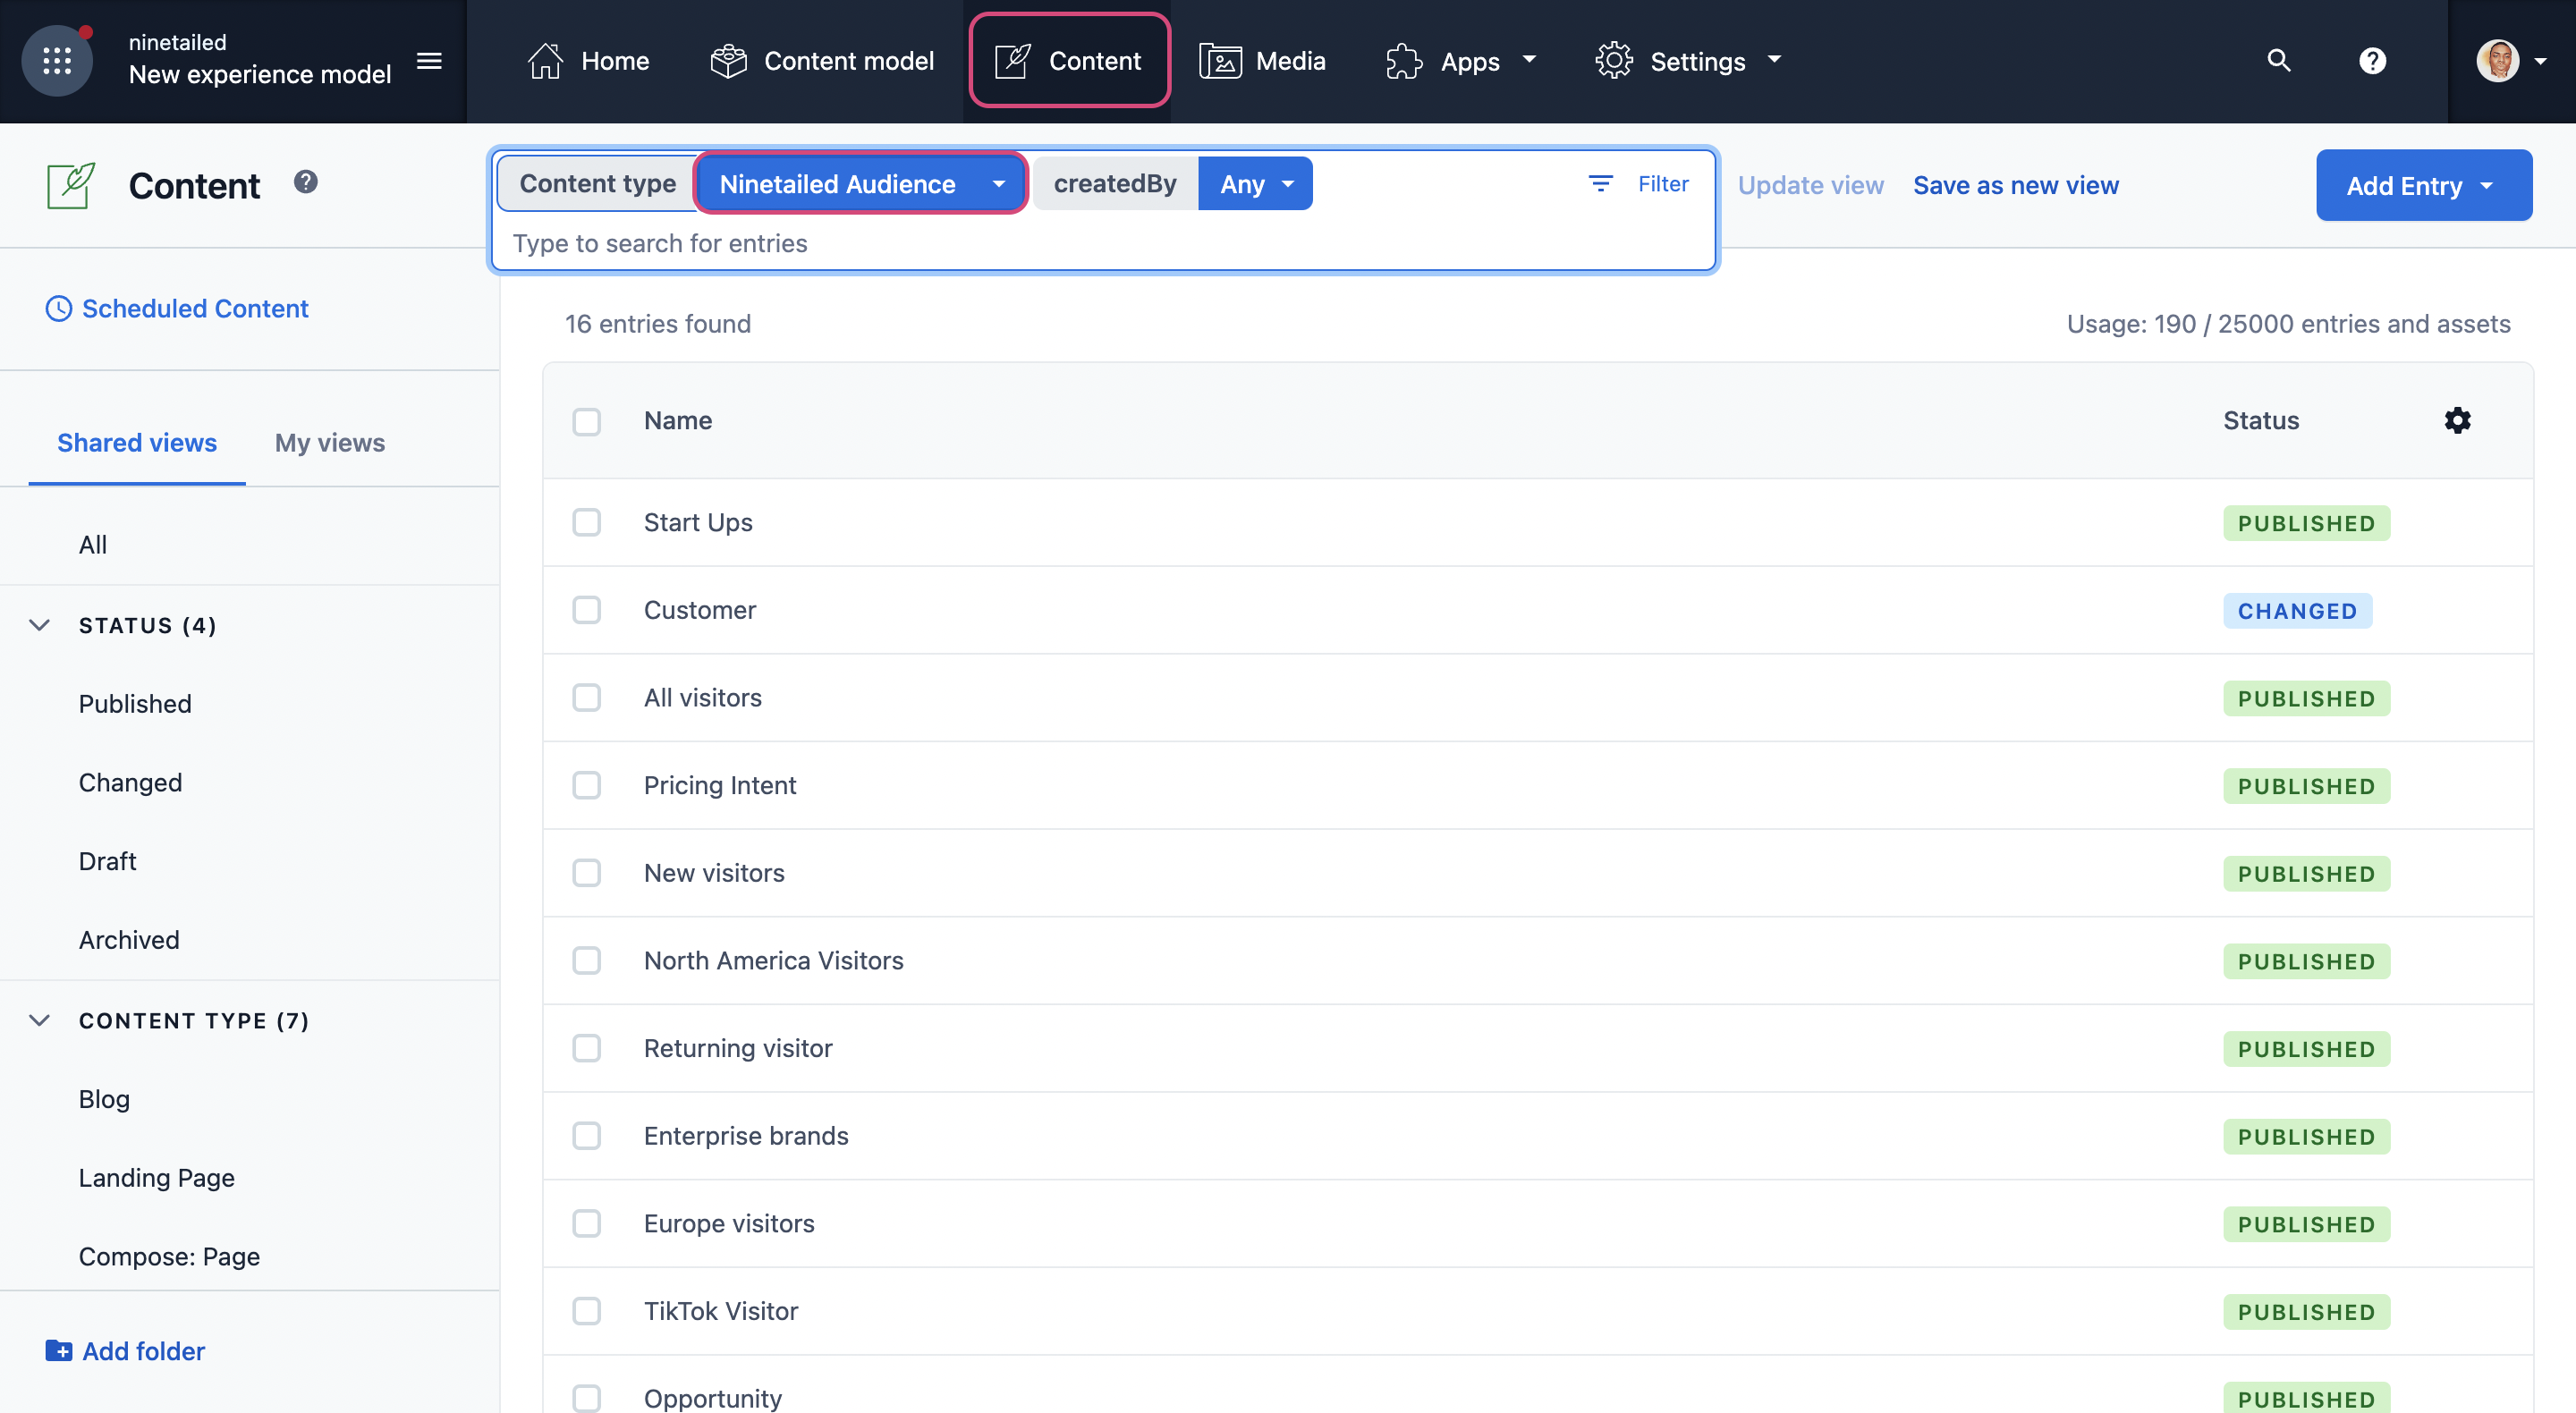Click the Content model box icon
This screenshot has height=1413, width=2576.
pos(728,61)
